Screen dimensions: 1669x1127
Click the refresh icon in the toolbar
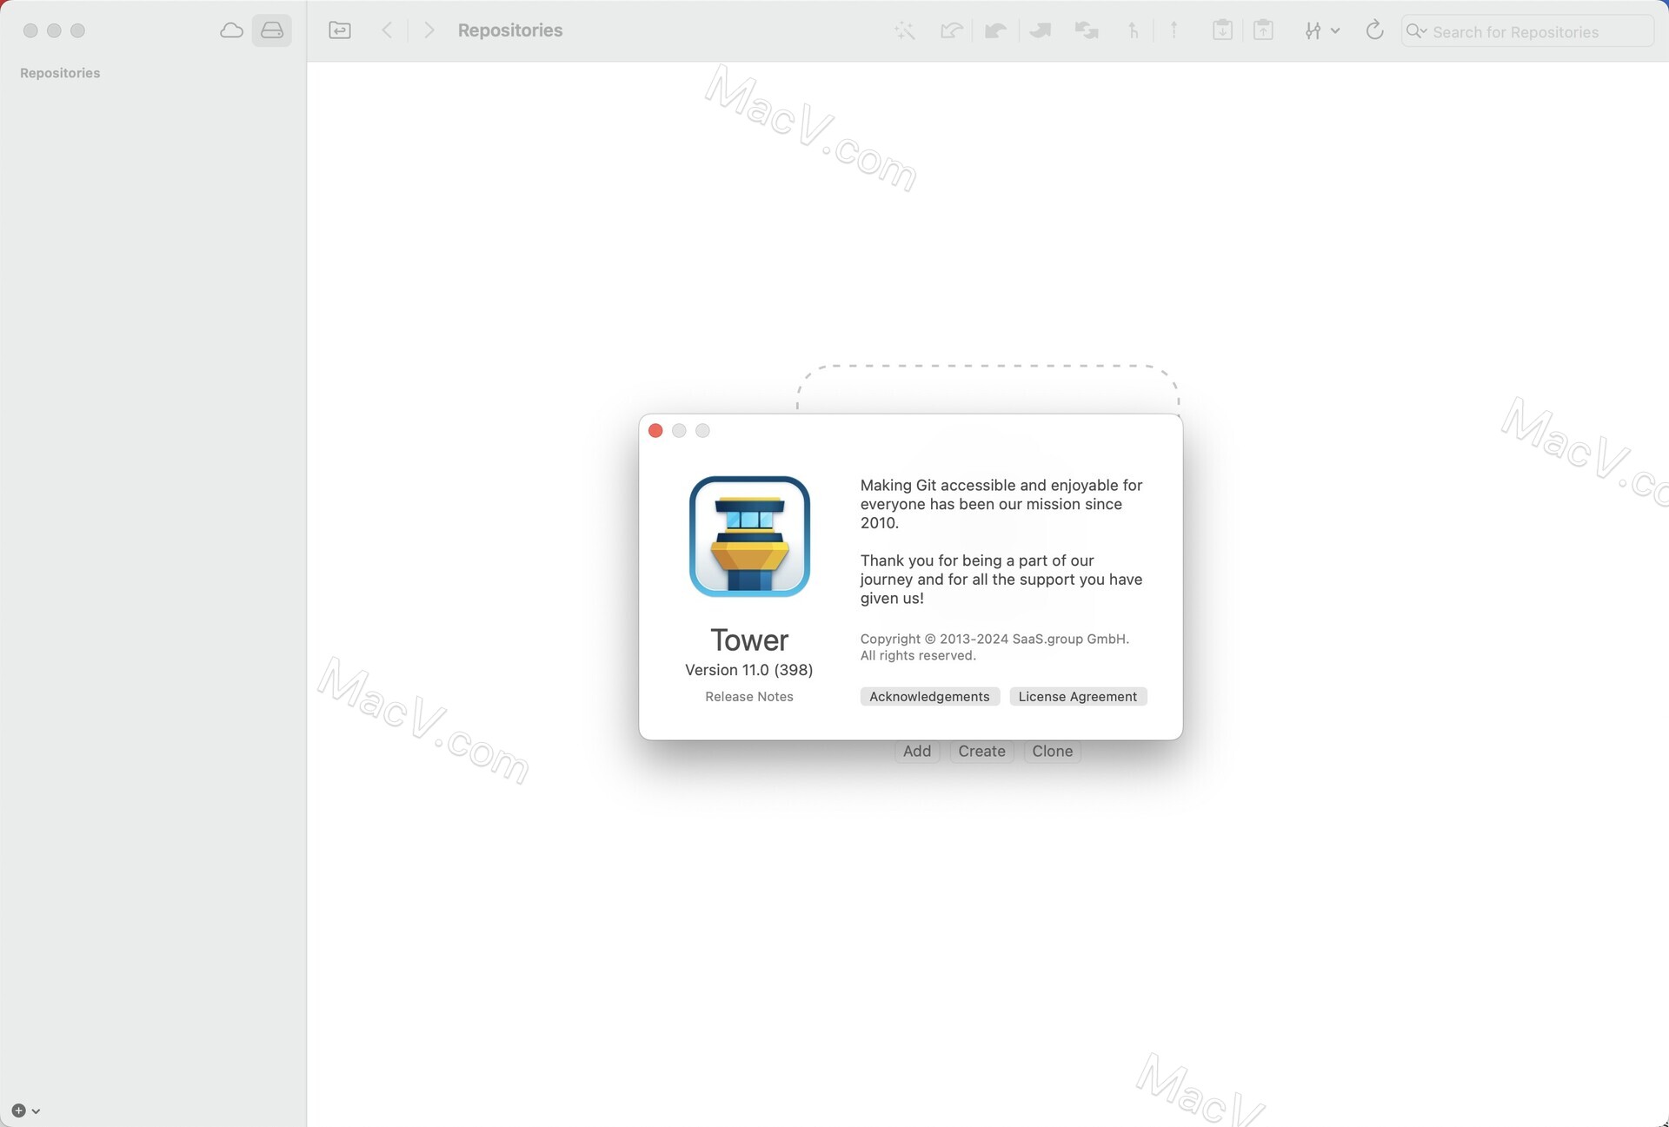1374,30
